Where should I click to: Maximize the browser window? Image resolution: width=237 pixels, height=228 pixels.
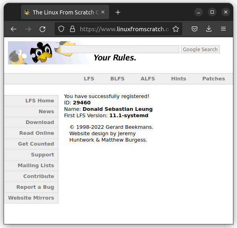click(212, 12)
